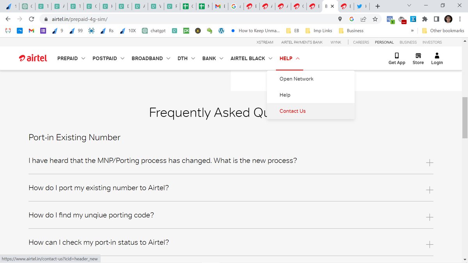Click the browser forward arrow
Viewport: 468px width, 263px height.
[19, 19]
